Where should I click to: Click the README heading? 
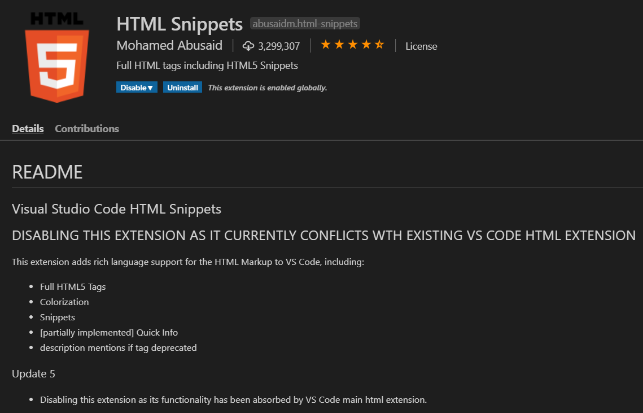(x=47, y=172)
